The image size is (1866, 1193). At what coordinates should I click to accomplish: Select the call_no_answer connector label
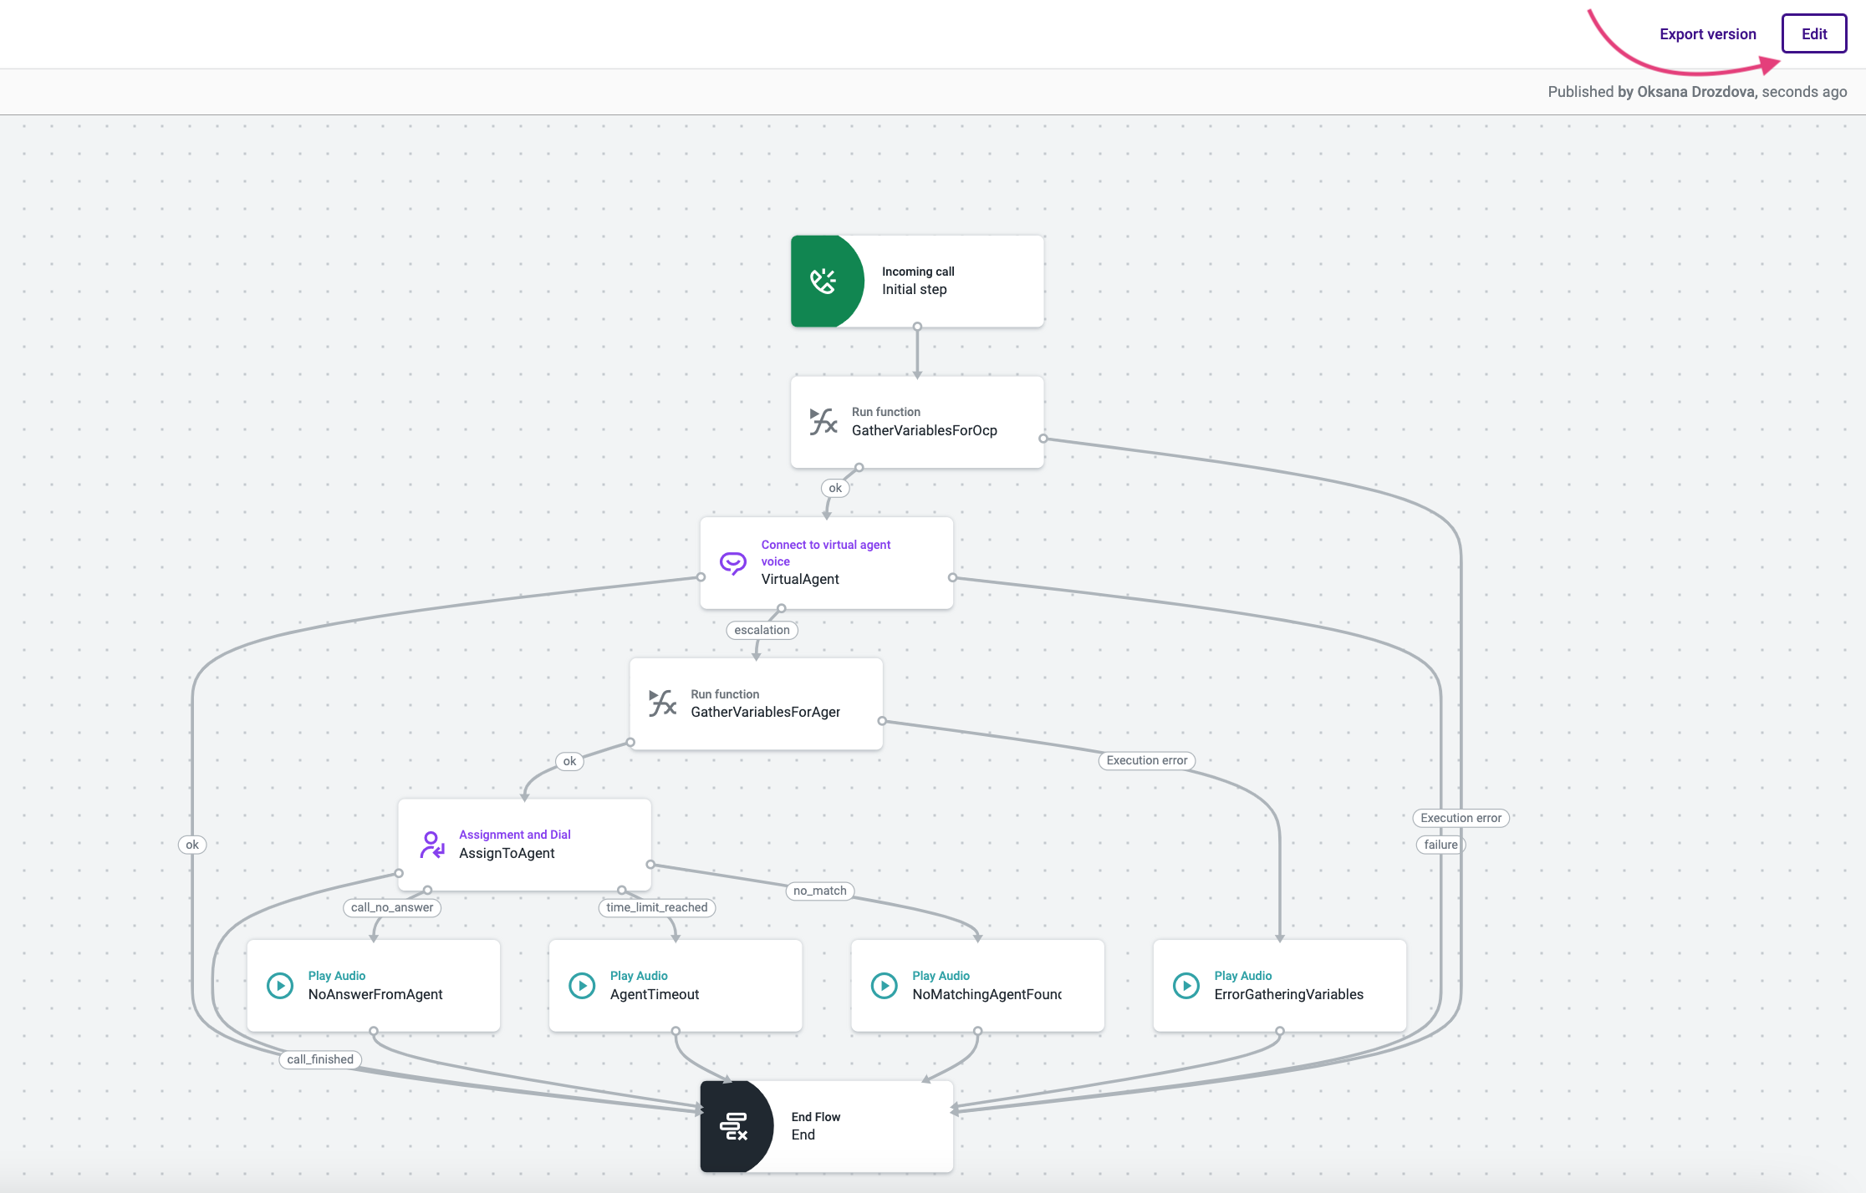392,907
